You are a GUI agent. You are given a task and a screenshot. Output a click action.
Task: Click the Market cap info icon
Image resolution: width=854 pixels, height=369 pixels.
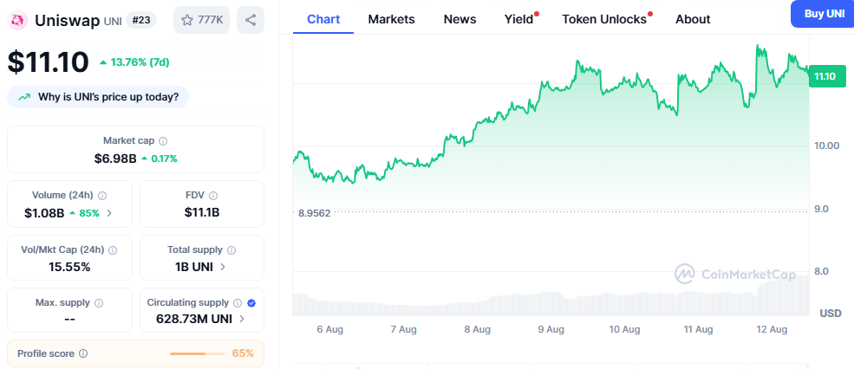tap(163, 140)
